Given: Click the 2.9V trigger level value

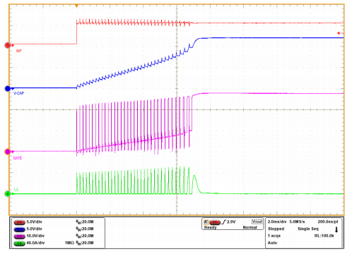Looking at the screenshot, I should [231, 222].
